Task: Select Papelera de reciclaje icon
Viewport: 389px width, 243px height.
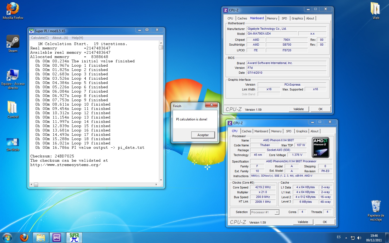Action: click(376, 211)
